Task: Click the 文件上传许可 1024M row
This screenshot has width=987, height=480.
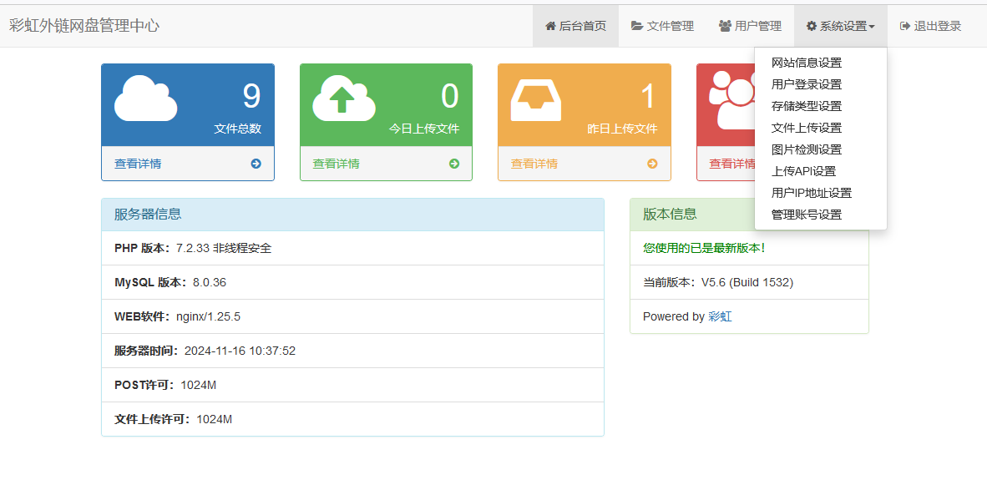Action: (x=352, y=419)
